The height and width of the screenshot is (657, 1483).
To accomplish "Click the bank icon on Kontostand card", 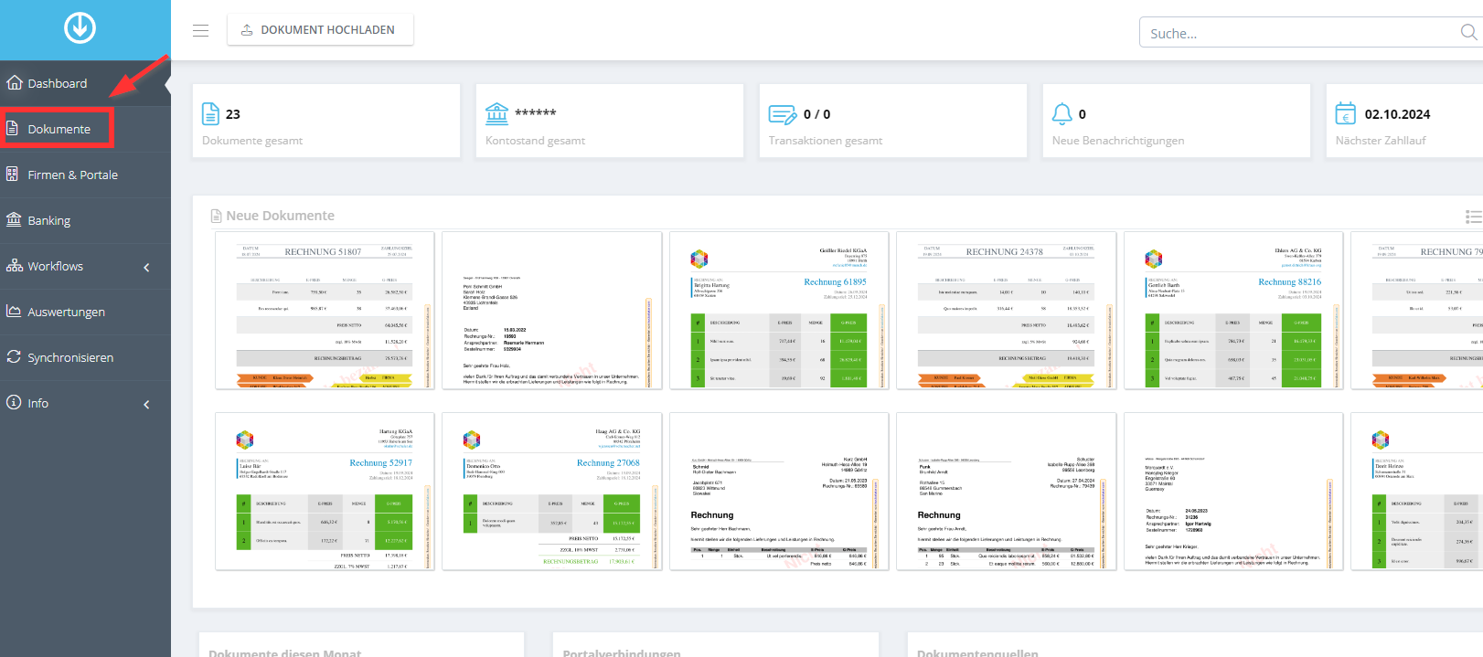I will coord(496,113).
